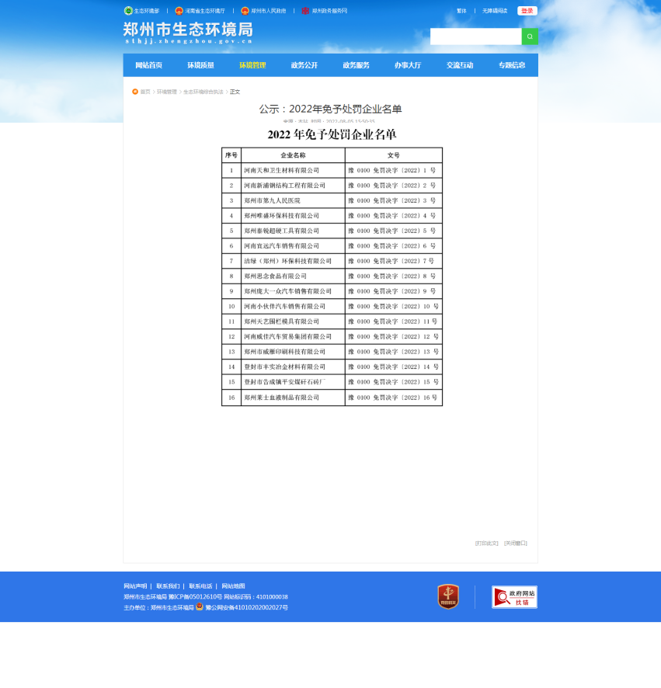The height and width of the screenshot is (688, 661).
Task: Open 网站声明 footer link
Action: 135,586
